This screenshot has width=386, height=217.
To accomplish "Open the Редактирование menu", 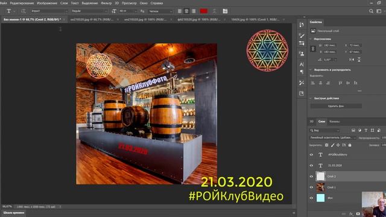I will [x=22, y=3].
